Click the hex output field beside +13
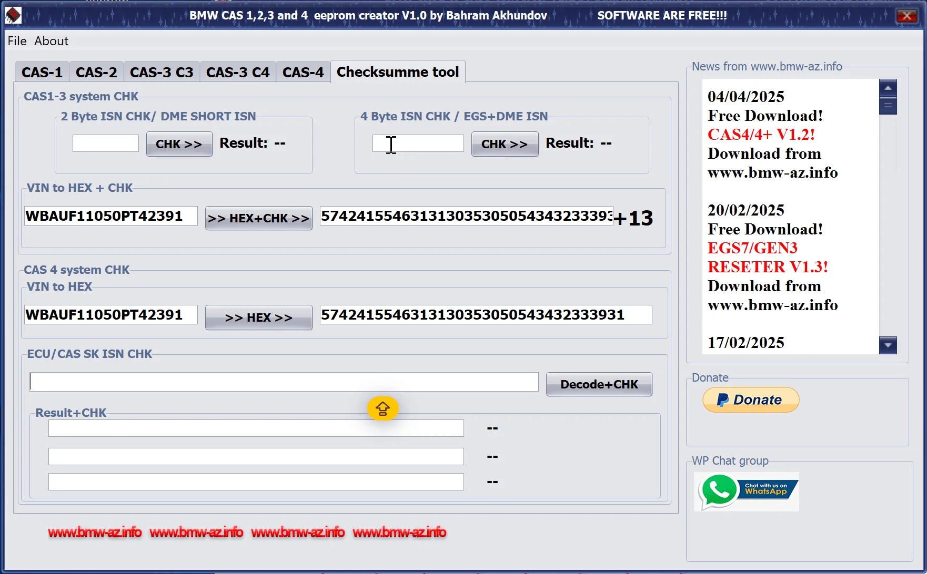This screenshot has height=574, width=927. click(x=467, y=216)
